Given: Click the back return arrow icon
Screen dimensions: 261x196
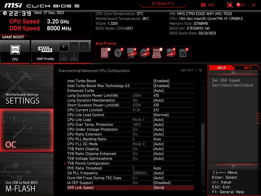Looking at the screenshot, I should 201,70.
